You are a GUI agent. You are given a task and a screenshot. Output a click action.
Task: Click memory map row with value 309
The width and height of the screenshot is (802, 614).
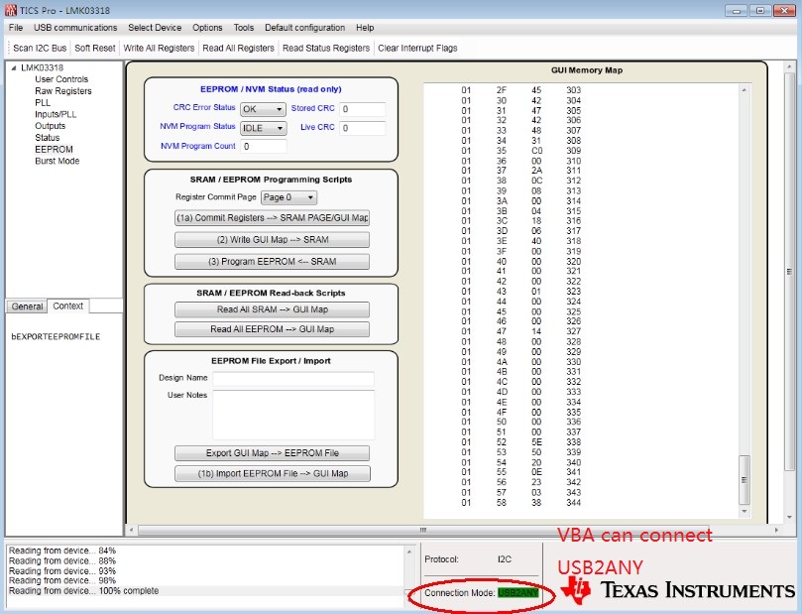coord(520,151)
